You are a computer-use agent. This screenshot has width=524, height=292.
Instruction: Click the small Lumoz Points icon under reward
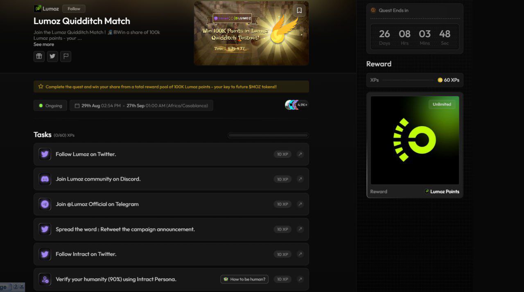tap(427, 191)
